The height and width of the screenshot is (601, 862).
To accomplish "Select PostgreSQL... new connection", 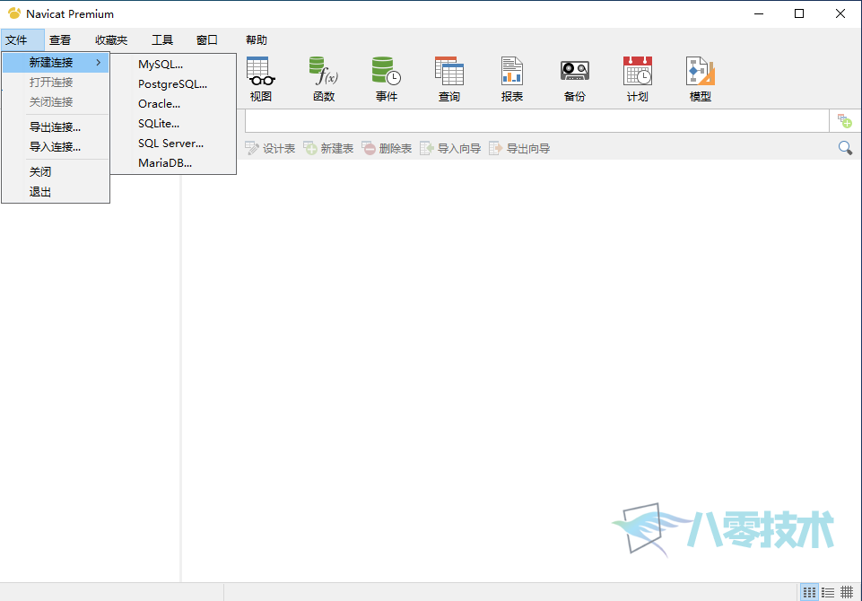I will (x=173, y=84).
